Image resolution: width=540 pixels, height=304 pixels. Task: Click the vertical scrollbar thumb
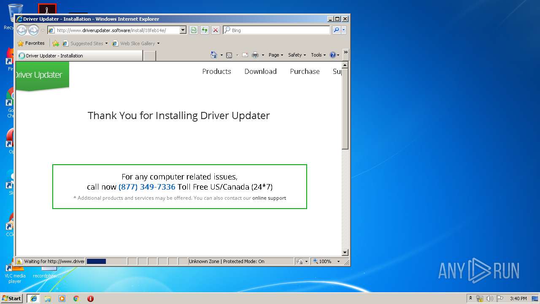tap(345, 109)
